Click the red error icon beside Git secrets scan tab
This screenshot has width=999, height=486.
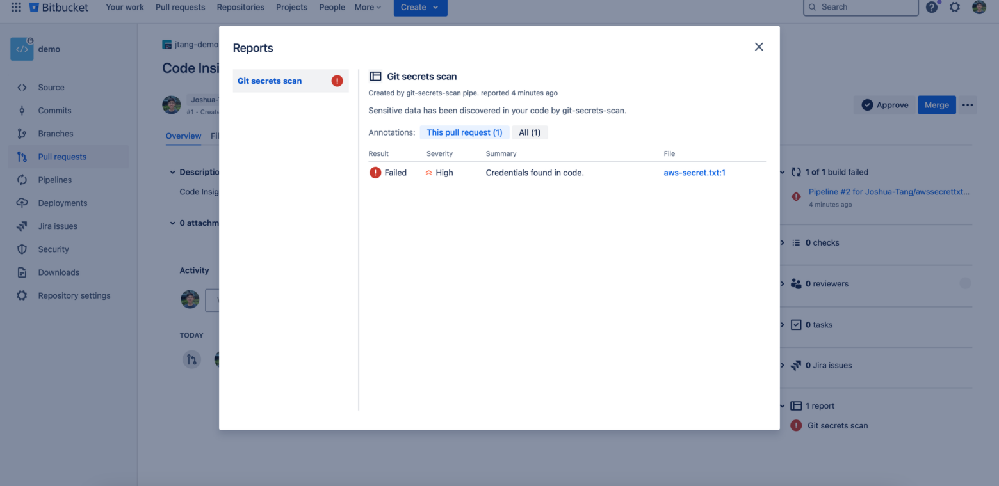point(337,81)
